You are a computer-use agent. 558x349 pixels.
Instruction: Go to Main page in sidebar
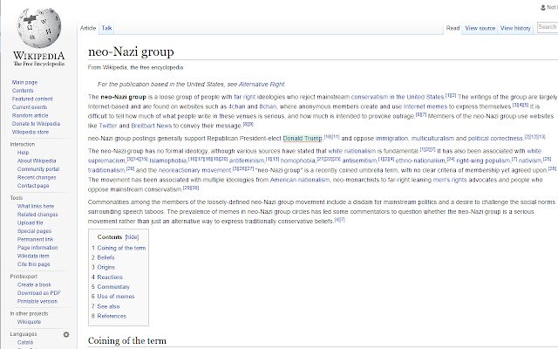click(x=24, y=82)
